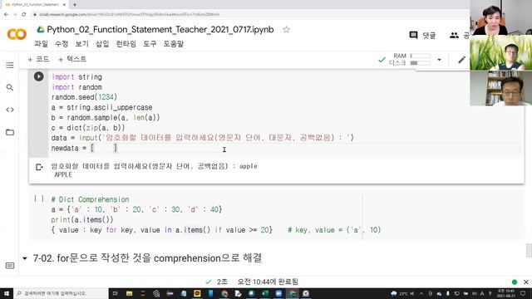Open Task View on the taskbar

[115, 293]
